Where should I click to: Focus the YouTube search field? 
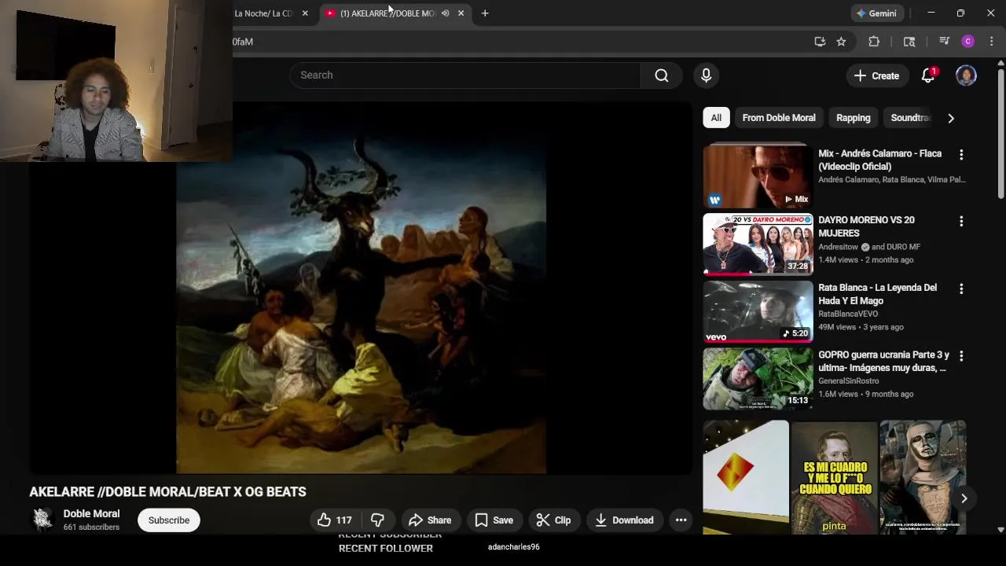tap(465, 75)
